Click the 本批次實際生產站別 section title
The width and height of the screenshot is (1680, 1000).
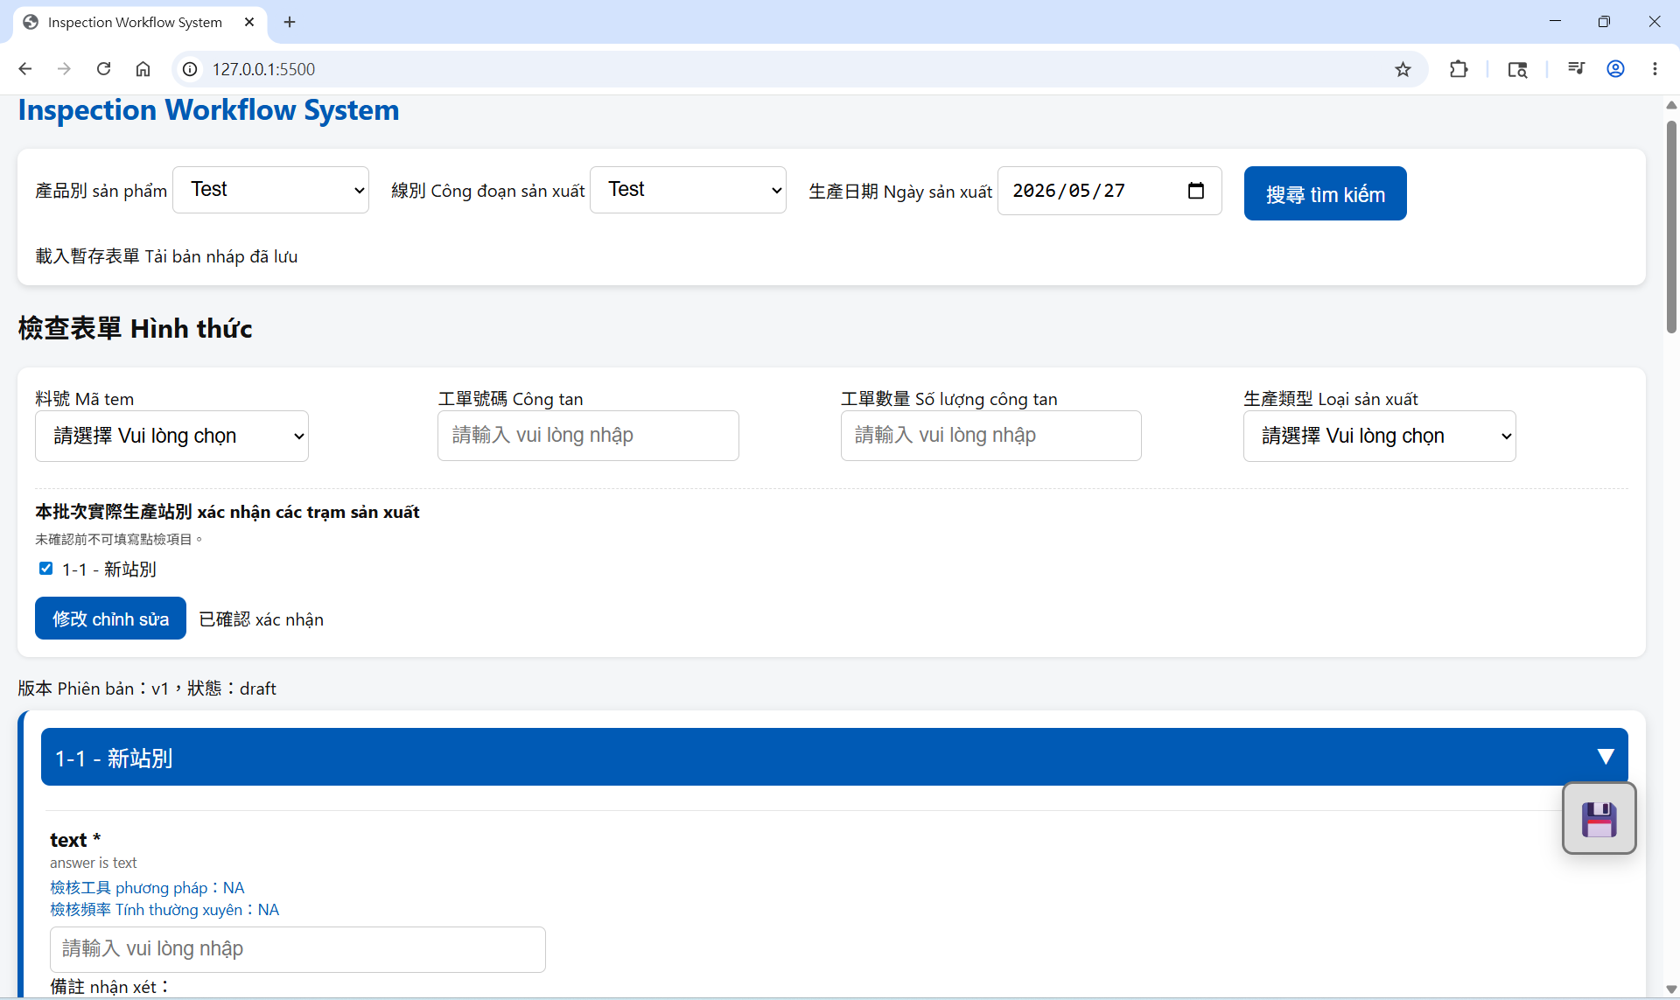click(227, 512)
